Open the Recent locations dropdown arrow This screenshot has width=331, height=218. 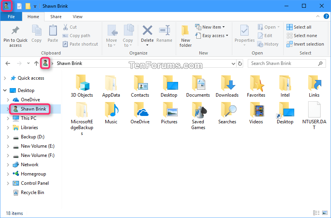coord(28,63)
